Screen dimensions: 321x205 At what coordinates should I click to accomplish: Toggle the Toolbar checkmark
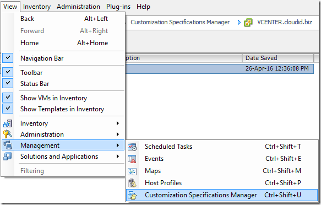pyautogui.click(x=8, y=72)
